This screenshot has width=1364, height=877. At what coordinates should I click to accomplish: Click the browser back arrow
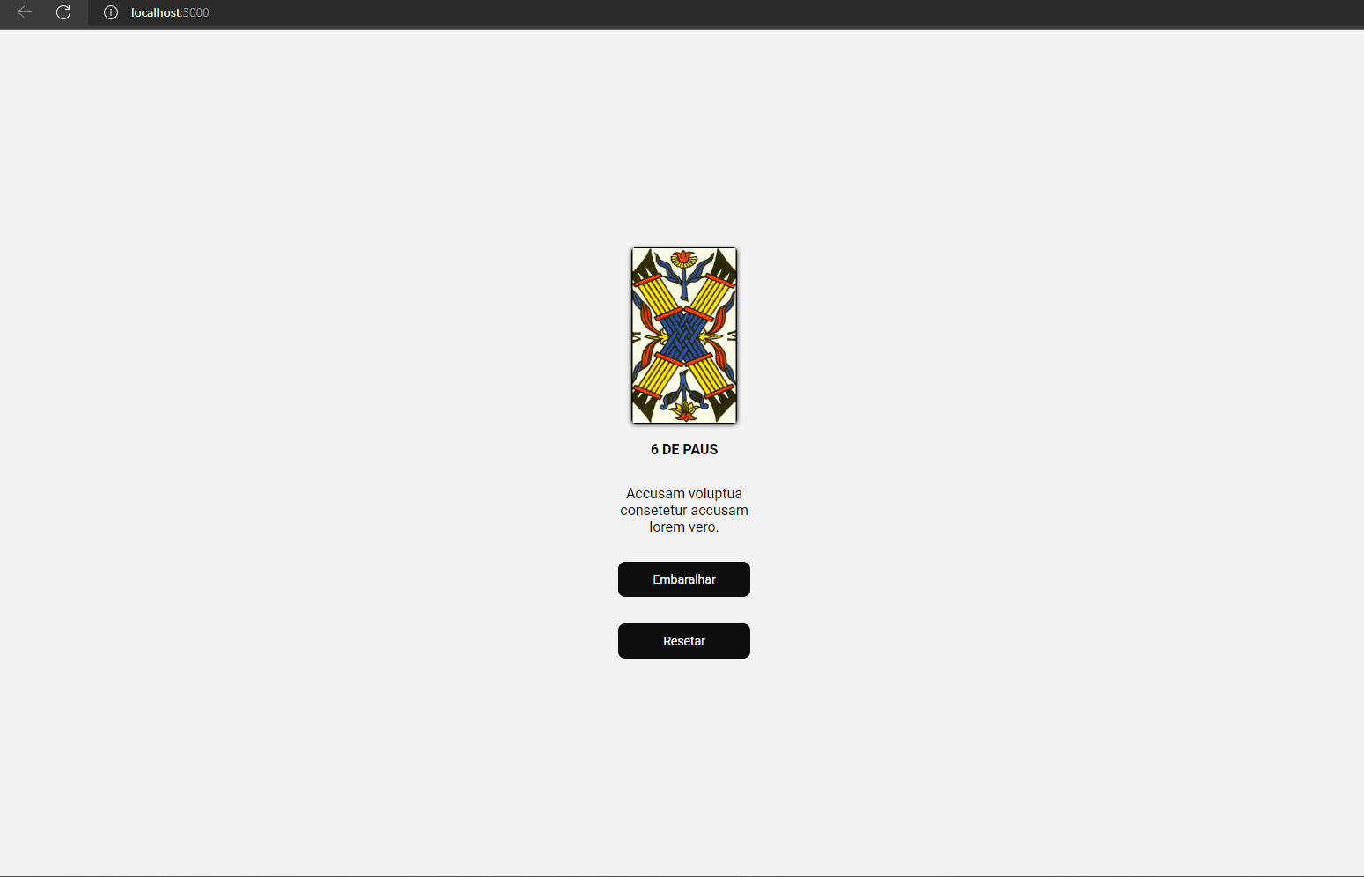[25, 12]
